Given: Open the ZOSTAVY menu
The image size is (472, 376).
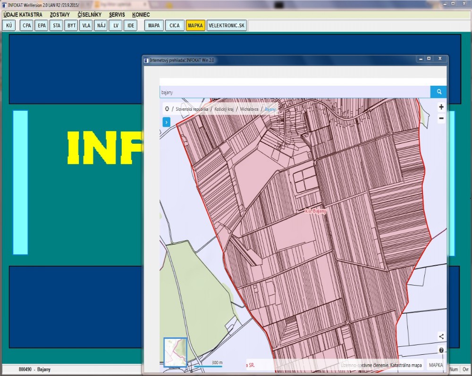Looking at the screenshot, I should 59,15.
